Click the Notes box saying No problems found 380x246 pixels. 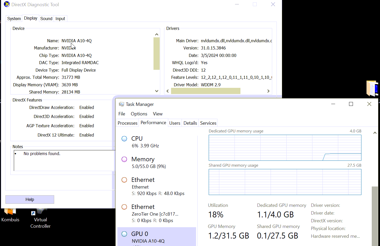click(64, 160)
